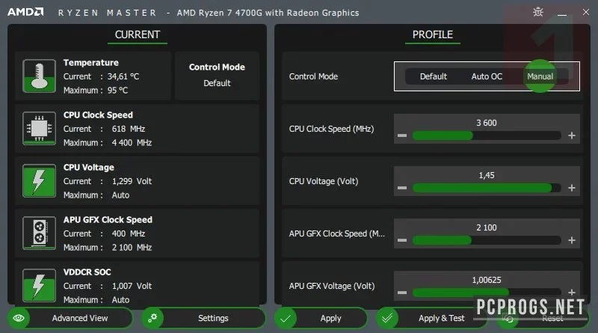Click maximum CPU clock 4 400 MHz
Screen dimensions: 598x333
(132, 143)
